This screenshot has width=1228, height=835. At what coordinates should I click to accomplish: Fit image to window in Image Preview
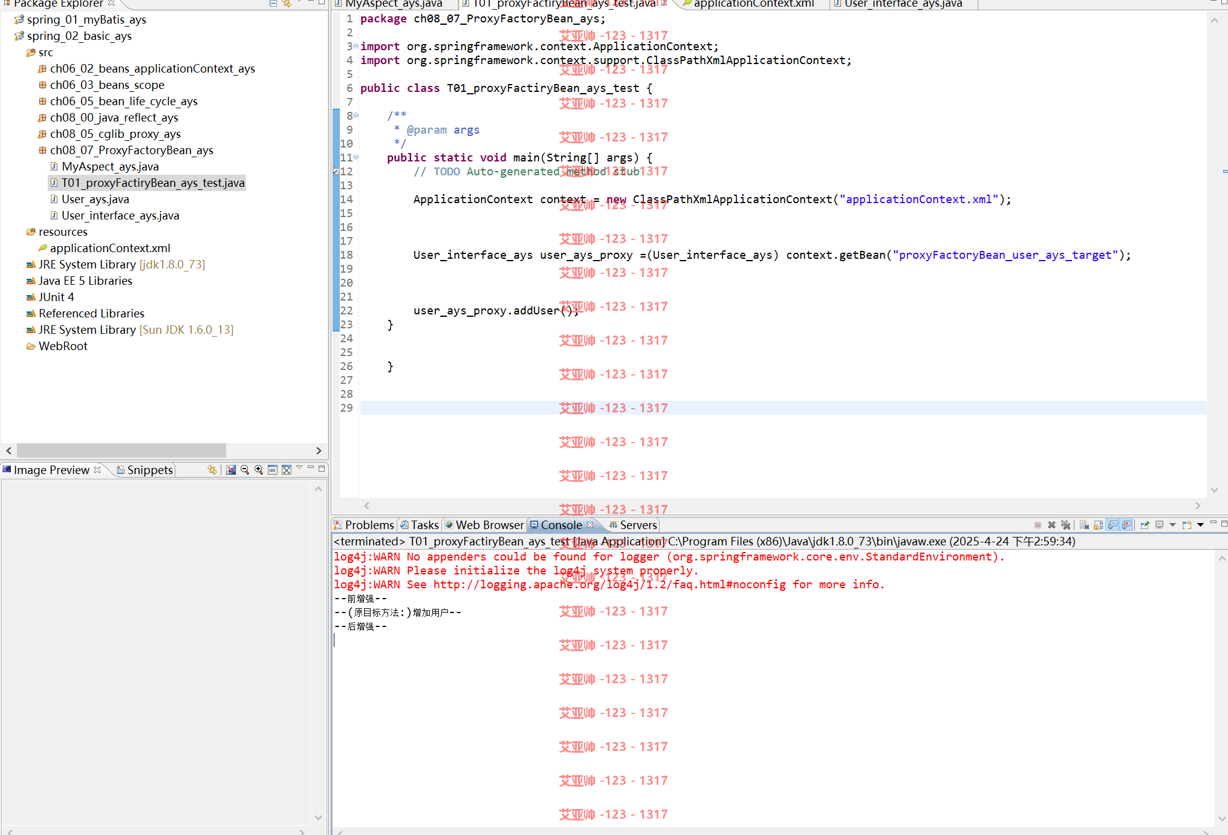pos(287,470)
